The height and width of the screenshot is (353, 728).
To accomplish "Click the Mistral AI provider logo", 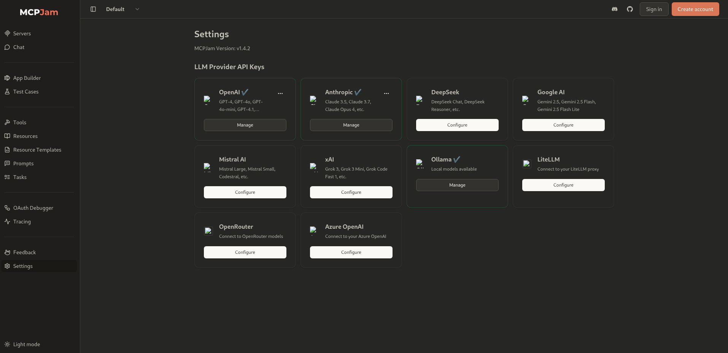I will click(x=208, y=167).
